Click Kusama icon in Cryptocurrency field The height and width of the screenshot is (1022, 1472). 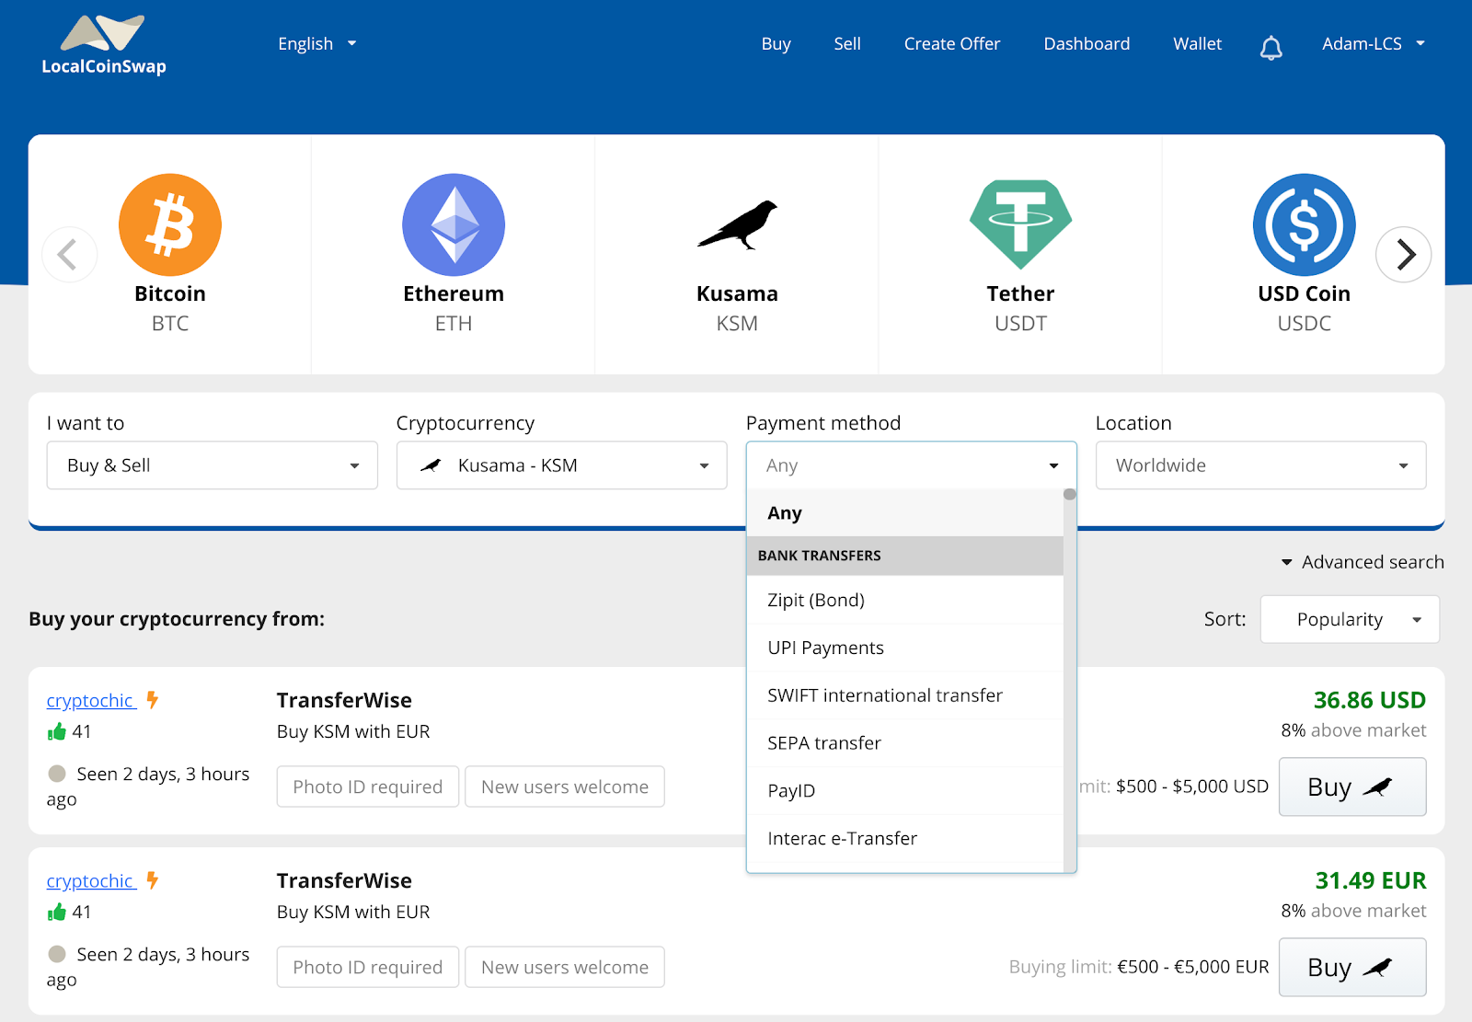(x=431, y=465)
